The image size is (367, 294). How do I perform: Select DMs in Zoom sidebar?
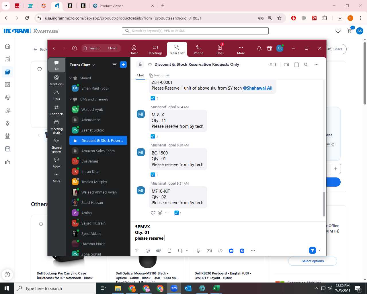coord(56,95)
